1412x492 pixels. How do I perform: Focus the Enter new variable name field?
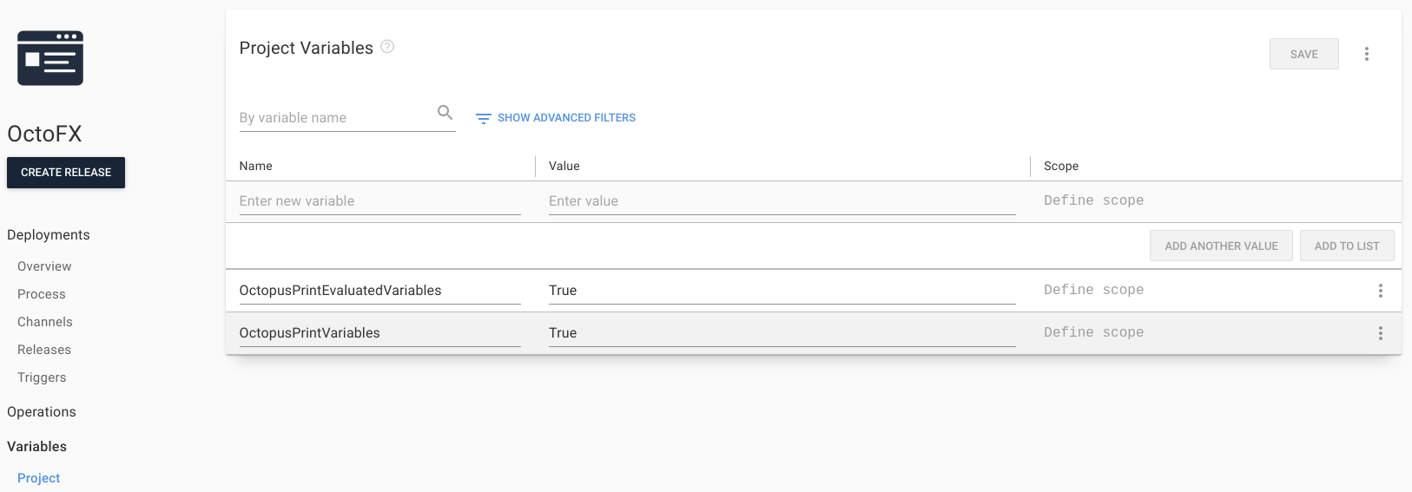pos(379,201)
